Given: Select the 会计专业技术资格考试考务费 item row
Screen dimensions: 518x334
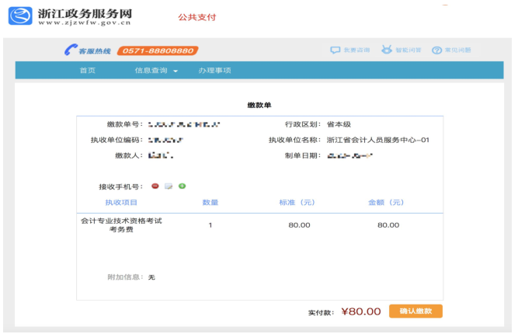Looking at the screenshot, I should [x=121, y=224].
